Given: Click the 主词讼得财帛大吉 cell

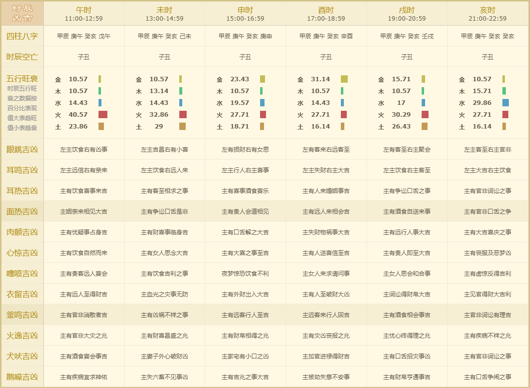Looking at the screenshot, I should (x=407, y=294).
